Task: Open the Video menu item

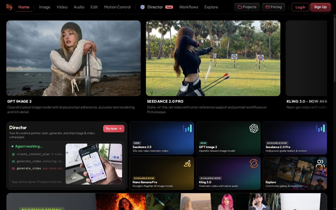Action: click(62, 7)
